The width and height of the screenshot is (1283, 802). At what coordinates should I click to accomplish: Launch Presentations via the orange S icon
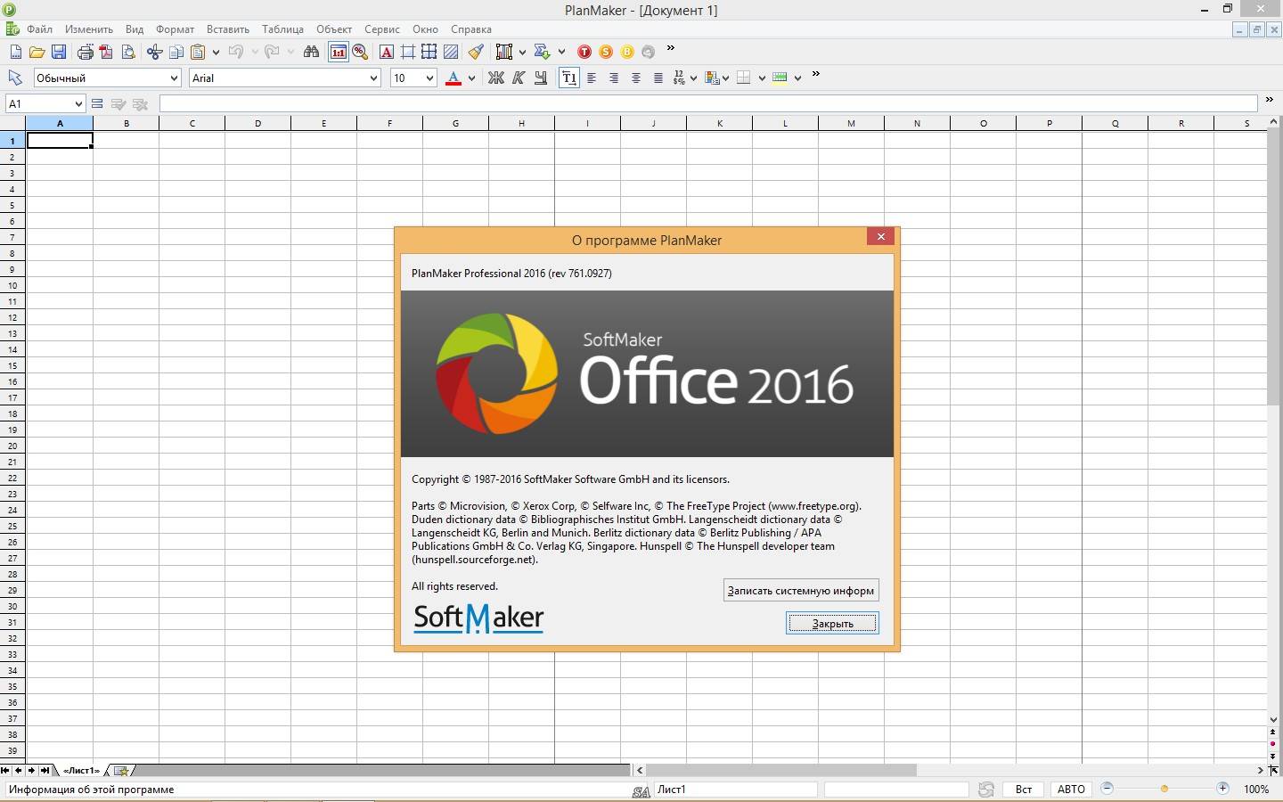click(x=606, y=52)
